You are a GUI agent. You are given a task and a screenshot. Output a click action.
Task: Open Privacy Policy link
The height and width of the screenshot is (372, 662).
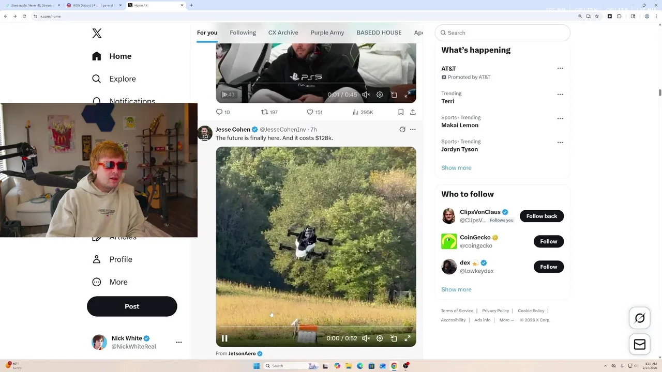tap(495, 311)
